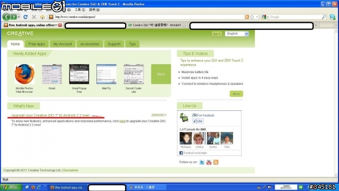Close the Free Android apps tab
339x191 pixels.
point(60,25)
